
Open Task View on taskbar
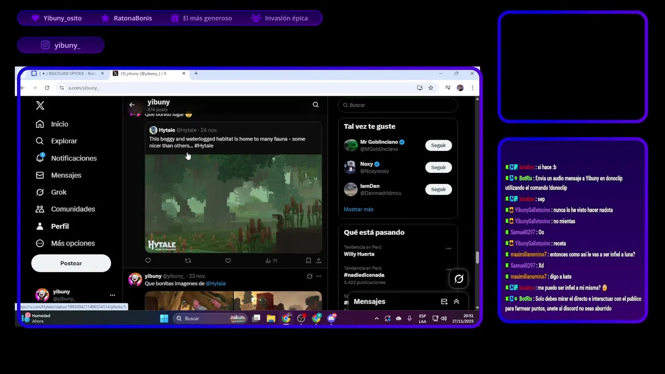256,318
